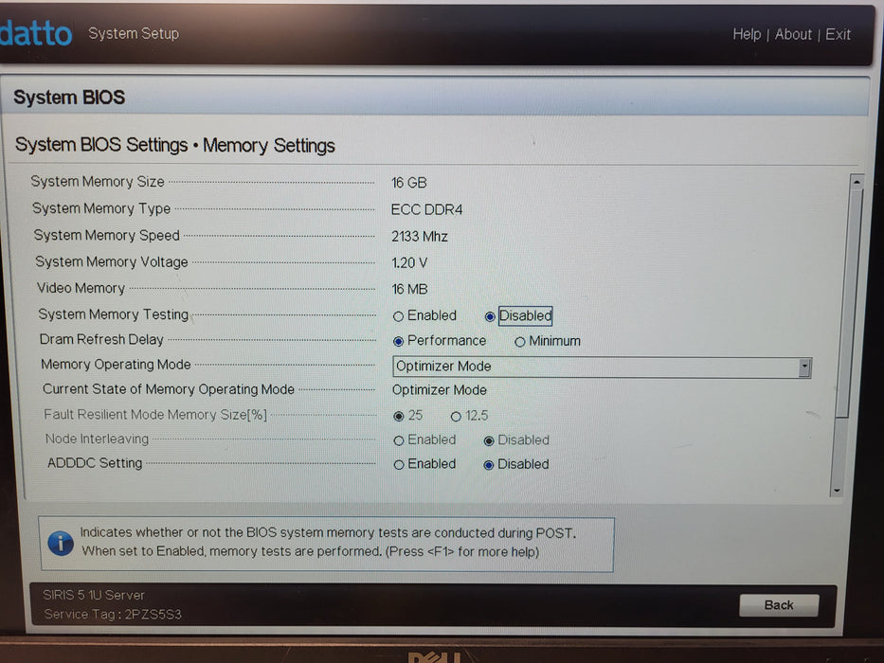This screenshot has width=884, height=663.
Task: Click the System Setup header text
Action: (x=134, y=34)
